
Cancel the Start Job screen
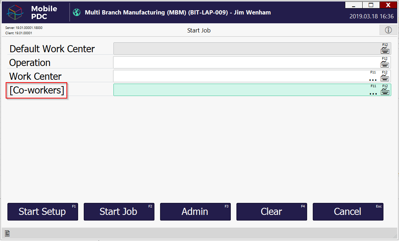click(348, 212)
